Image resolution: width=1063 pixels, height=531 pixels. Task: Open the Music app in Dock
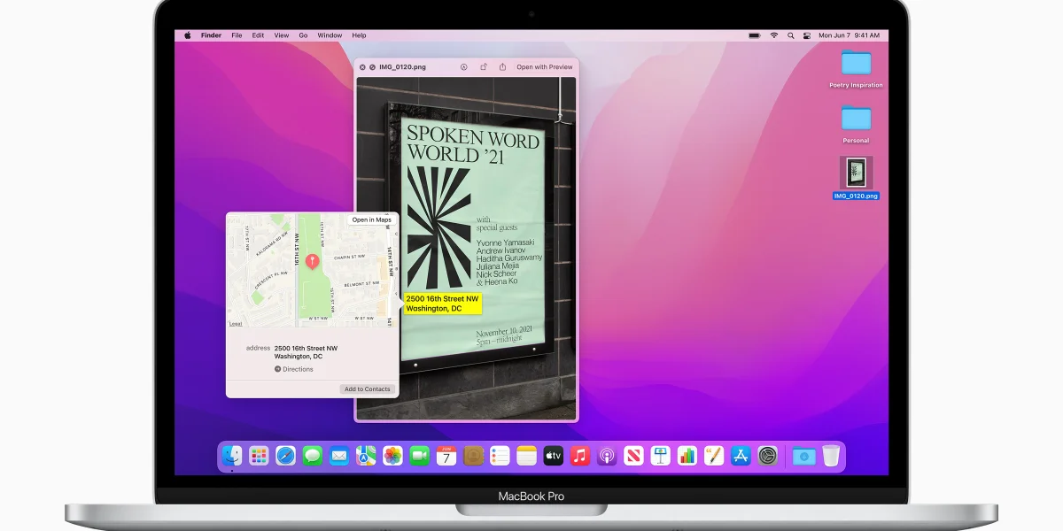580,456
